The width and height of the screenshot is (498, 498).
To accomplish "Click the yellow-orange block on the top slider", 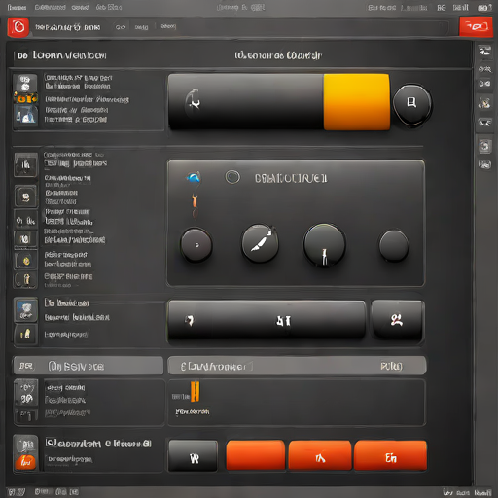I will click(357, 102).
